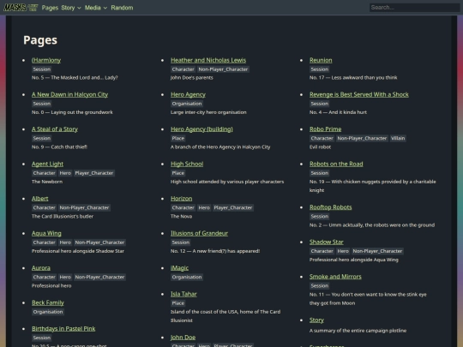
Task: Open the Aurora page link
Action: (41, 268)
